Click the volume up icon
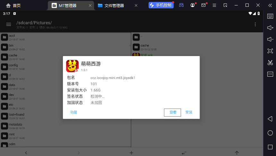 [270, 28]
